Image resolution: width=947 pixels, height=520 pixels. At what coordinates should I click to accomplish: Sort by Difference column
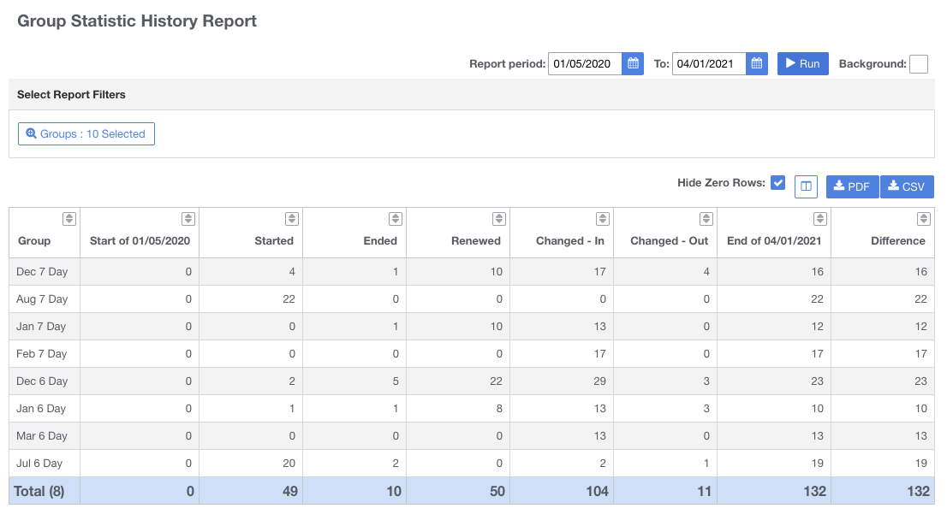coord(923,219)
